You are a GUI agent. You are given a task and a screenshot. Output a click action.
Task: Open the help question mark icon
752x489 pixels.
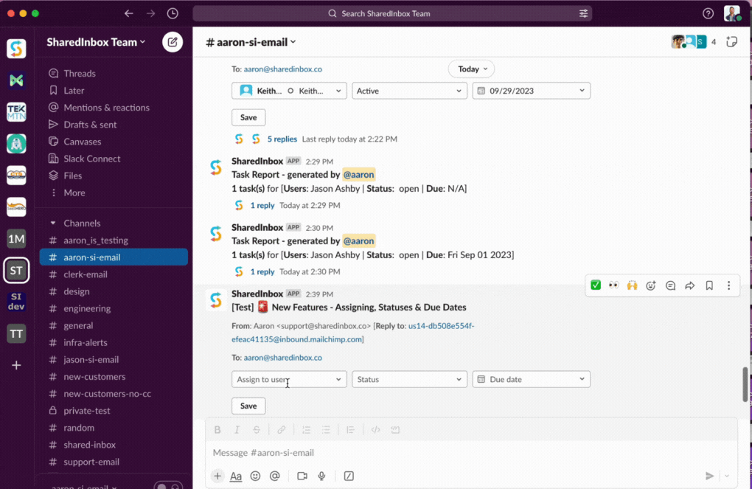pyautogui.click(x=708, y=13)
